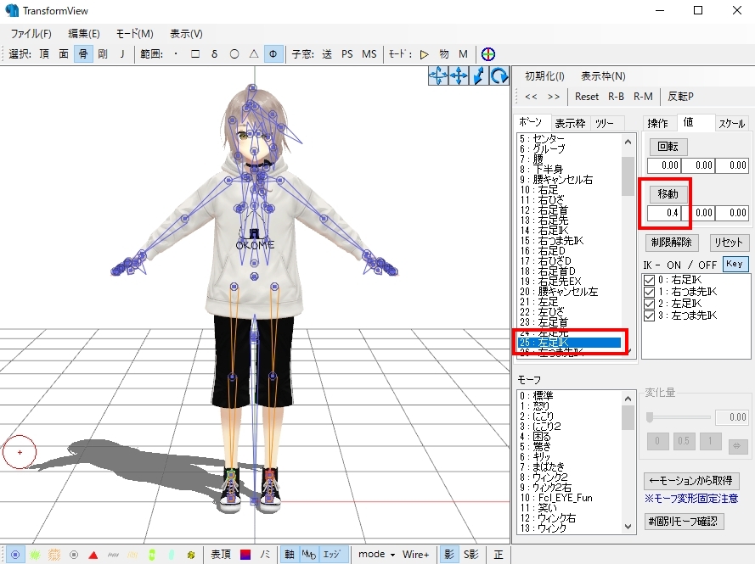Select the 頂 vertex selection mode
The width and height of the screenshot is (755, 564).
point(43,53)
